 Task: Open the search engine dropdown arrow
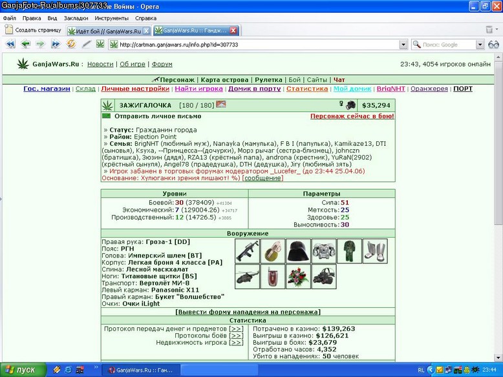point(480,45)
